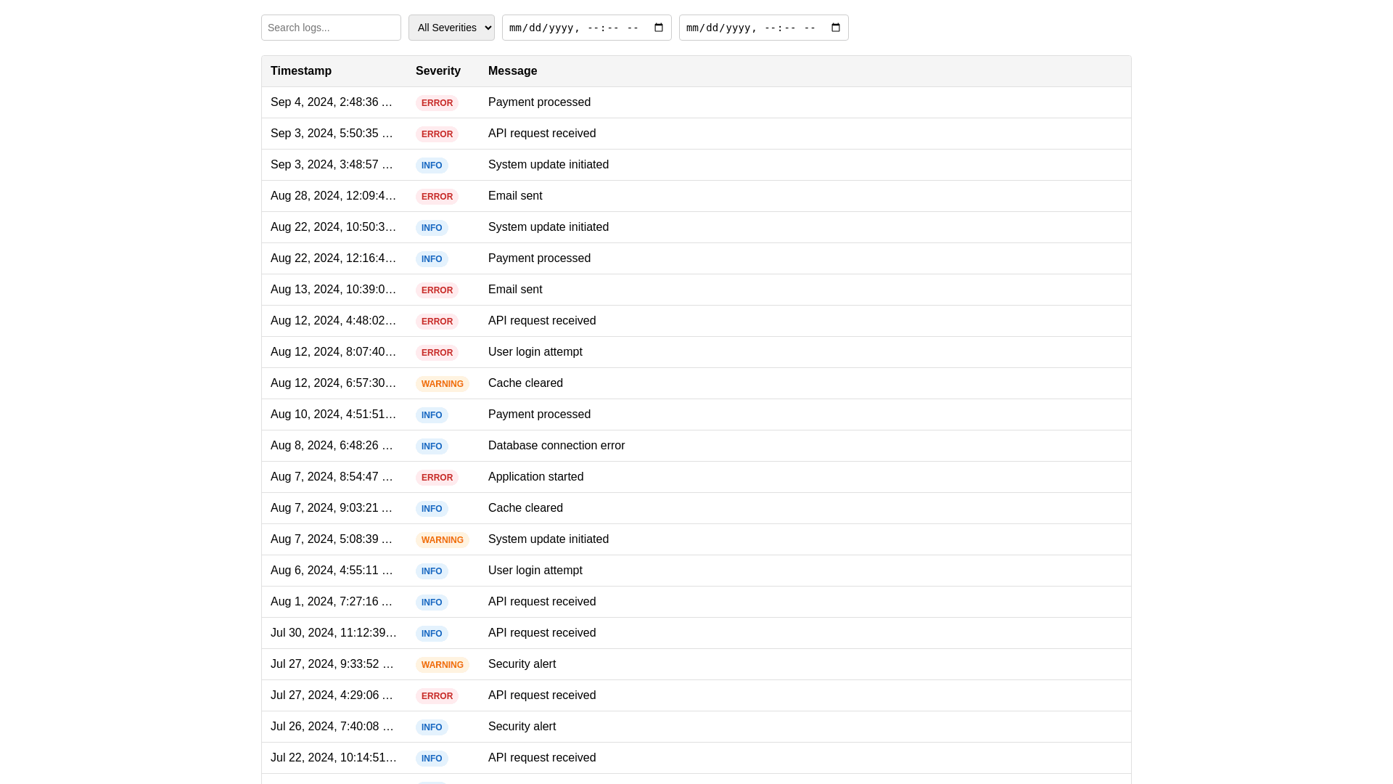Click WARNING badge on Security alert row
Viewport: 1393px width, 784px height.
[x=442, y=665]
